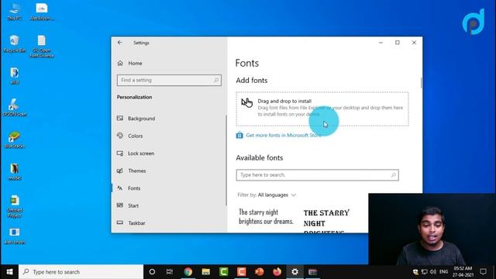
Task: Open the condensed starry night font preview
Action: click(x=266, y=217)
